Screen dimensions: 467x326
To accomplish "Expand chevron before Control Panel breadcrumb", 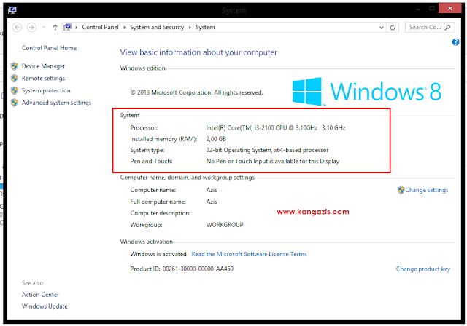I will (x=76, y=28).
